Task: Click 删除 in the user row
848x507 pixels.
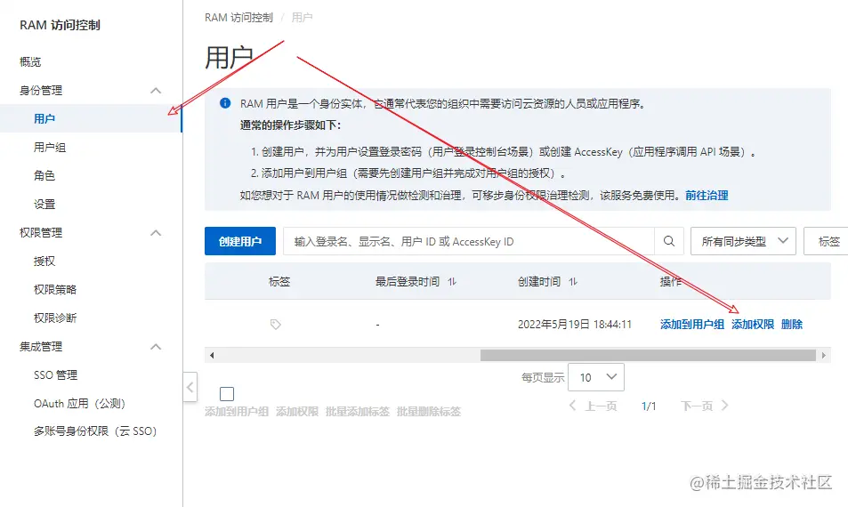Action: [x=792, y=325]
